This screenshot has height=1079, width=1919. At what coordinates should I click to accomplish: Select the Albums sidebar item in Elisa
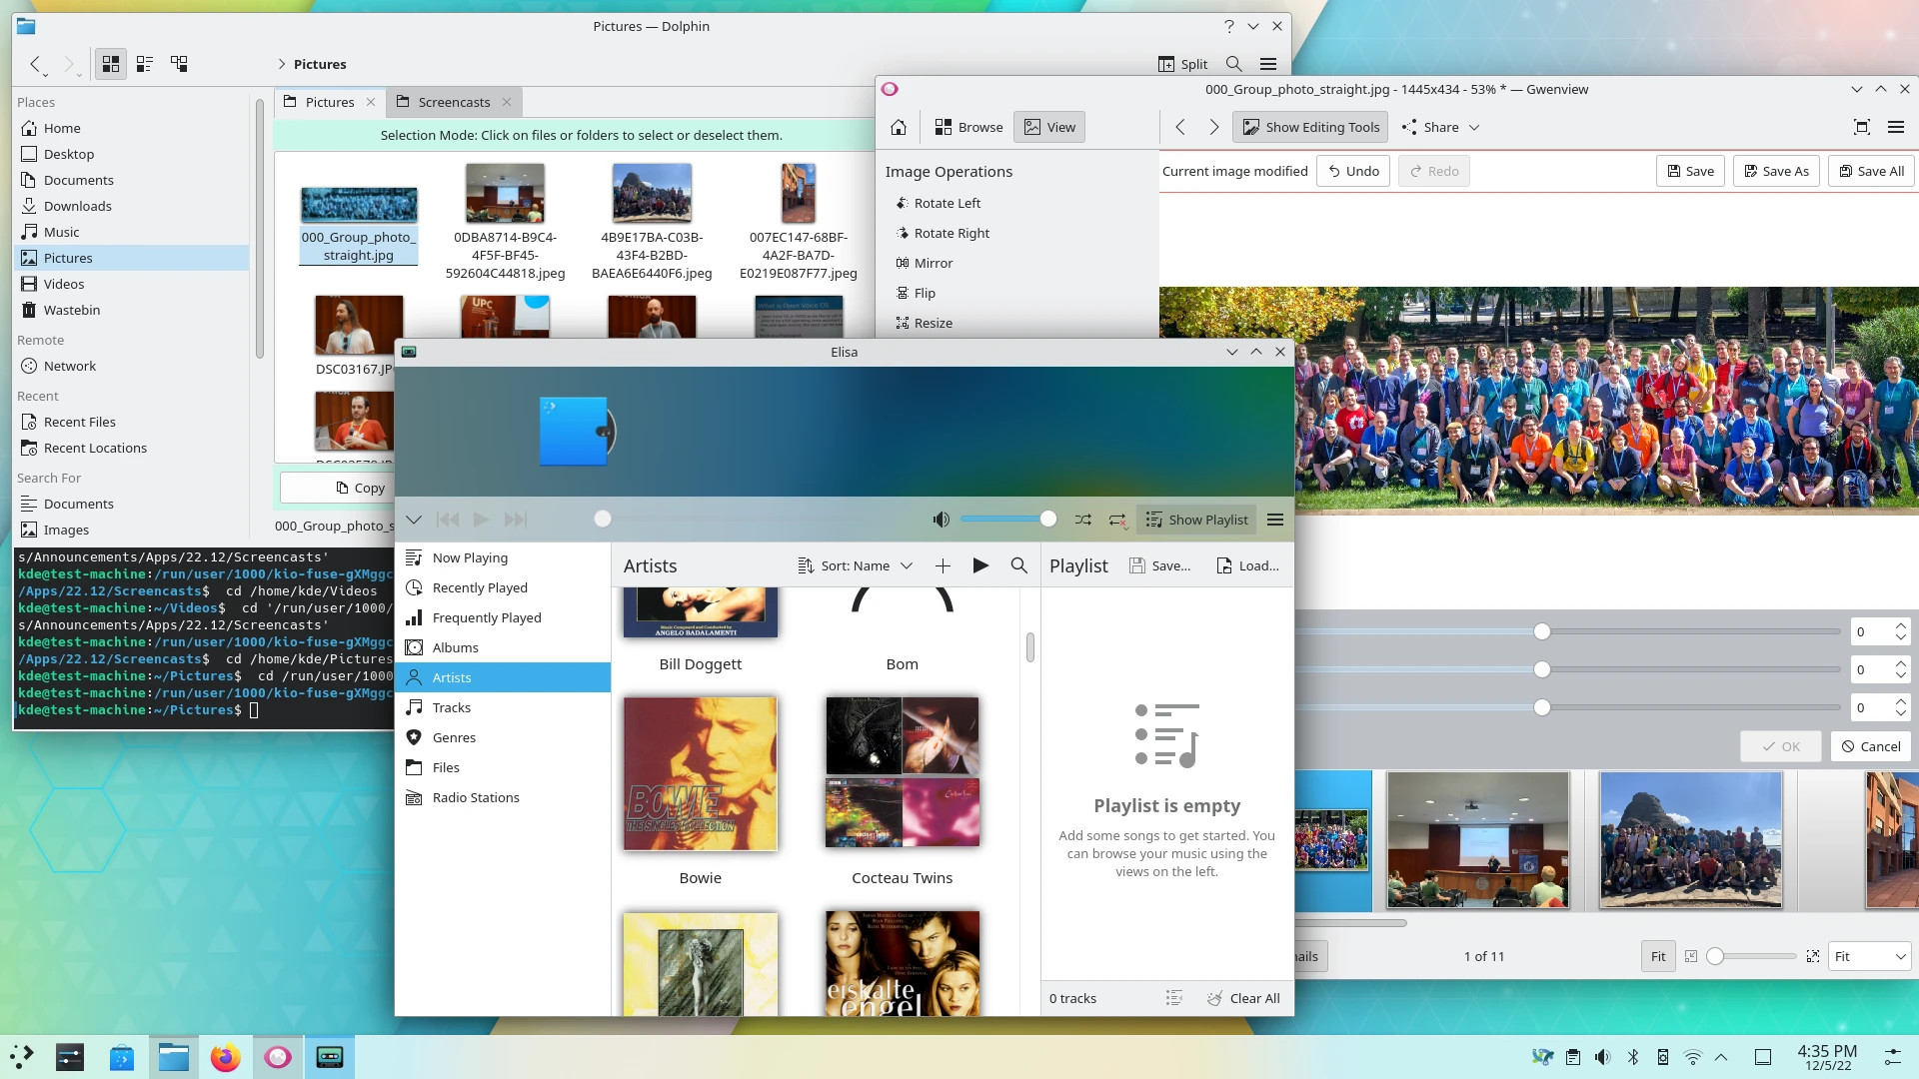point(456,646)
